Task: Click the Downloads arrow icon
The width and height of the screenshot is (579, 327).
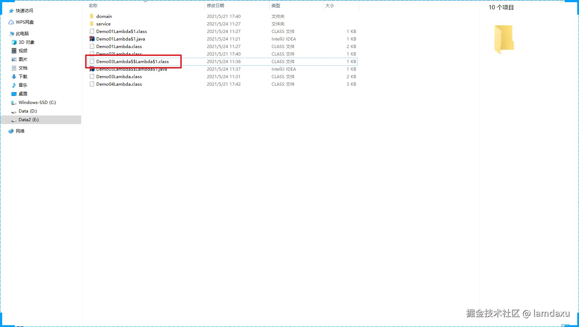Action: pyautogui.click(x=14, y=77)
